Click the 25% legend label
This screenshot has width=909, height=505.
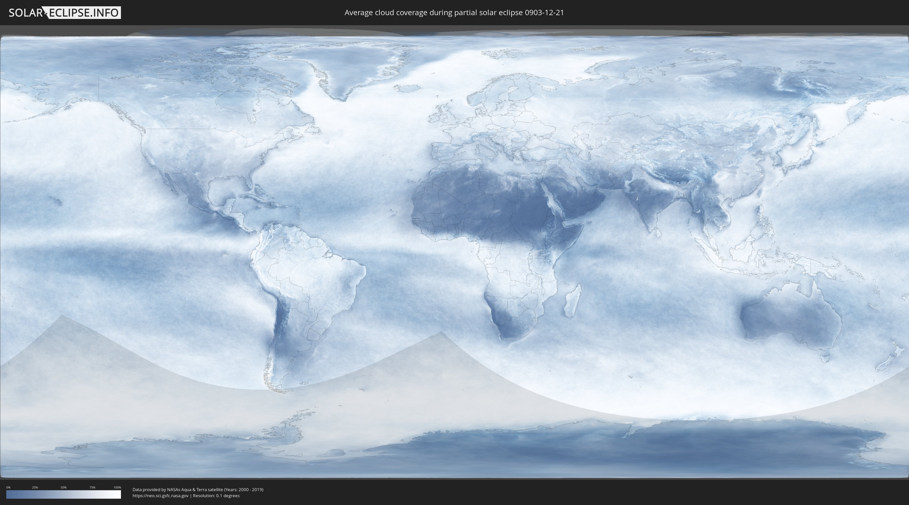point(35,487)
